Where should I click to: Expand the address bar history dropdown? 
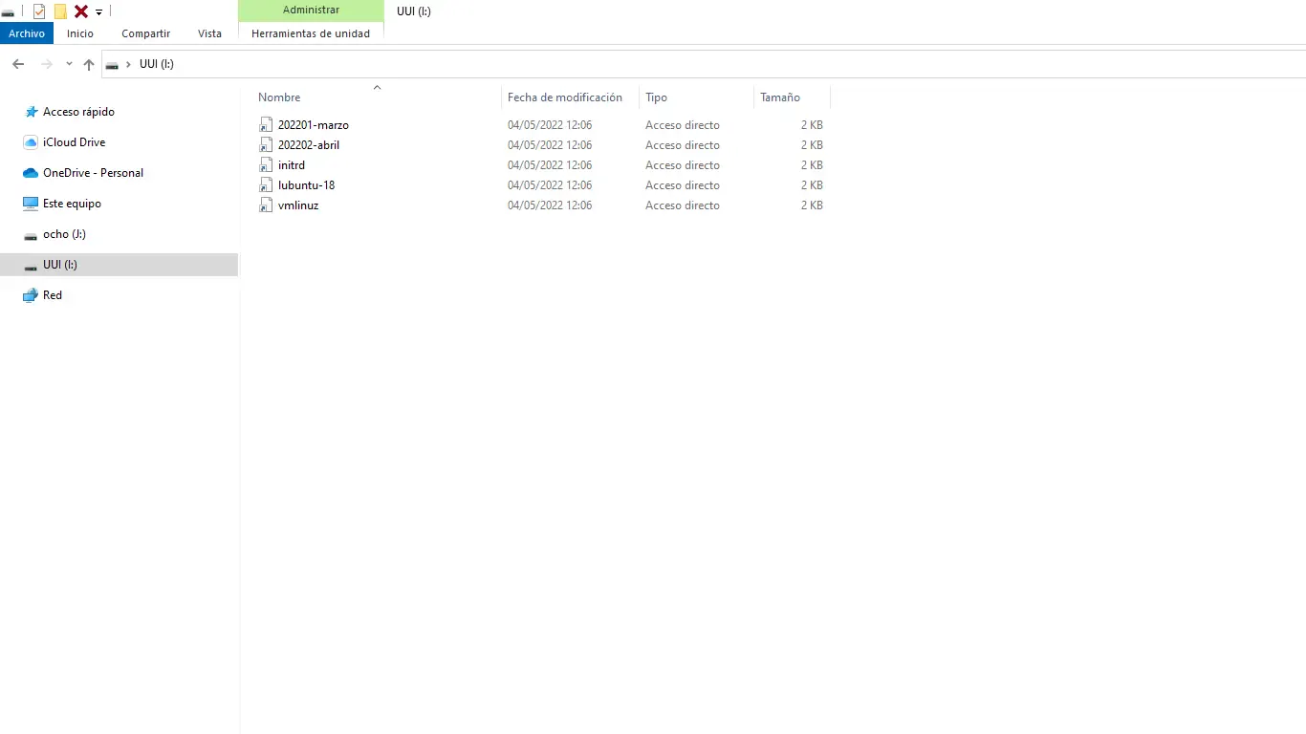68,64
